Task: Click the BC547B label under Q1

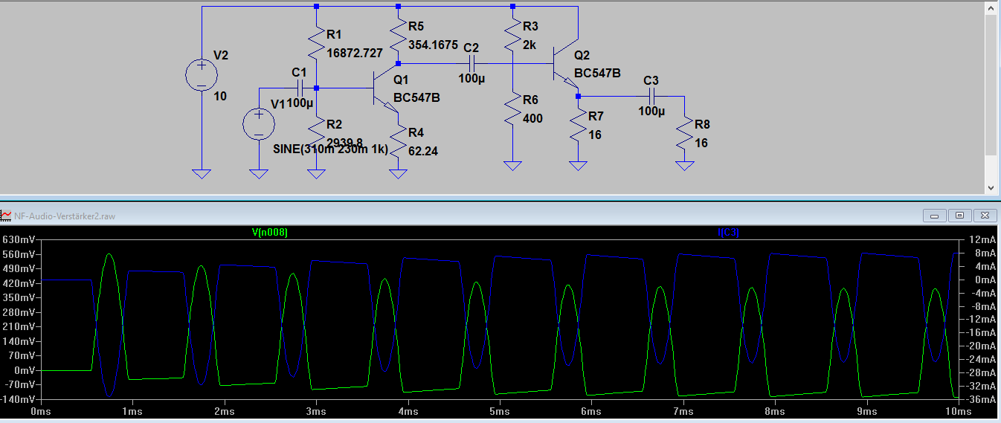Action: [x=417, y=97]
